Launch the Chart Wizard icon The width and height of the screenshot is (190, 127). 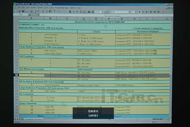89,12
